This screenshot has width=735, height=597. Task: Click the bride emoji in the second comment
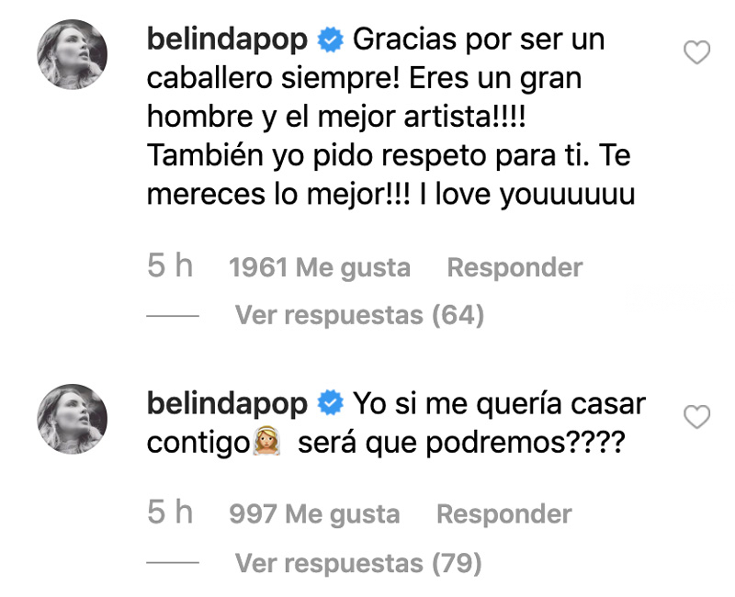[266, 444]
